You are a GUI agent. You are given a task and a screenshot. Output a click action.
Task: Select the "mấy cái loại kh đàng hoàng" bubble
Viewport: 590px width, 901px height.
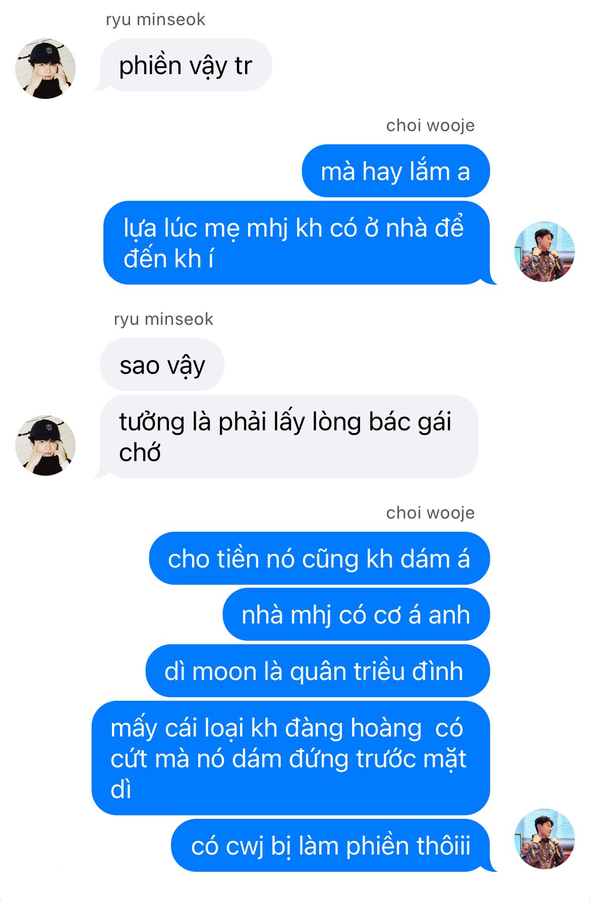(291, 758)
